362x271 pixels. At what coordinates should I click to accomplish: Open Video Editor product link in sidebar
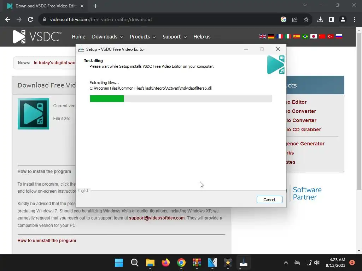tap(297, 102)
